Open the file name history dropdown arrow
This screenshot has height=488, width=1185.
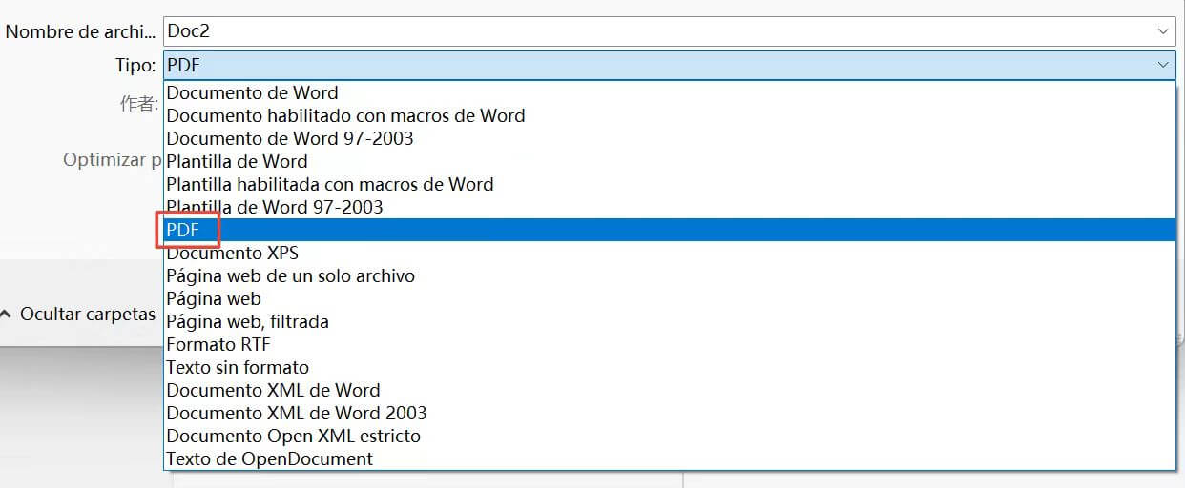(x=1163, y=30)
